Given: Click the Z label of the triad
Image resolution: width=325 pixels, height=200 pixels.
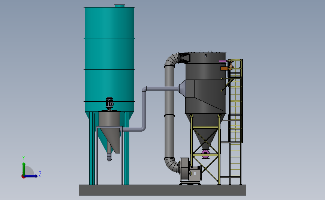Looking at the screenshot, I should [40, 174].
